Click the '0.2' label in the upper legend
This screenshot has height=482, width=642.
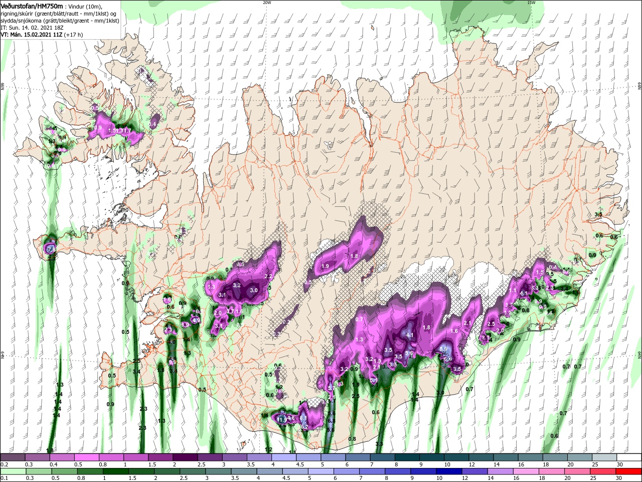coord(5,464)
